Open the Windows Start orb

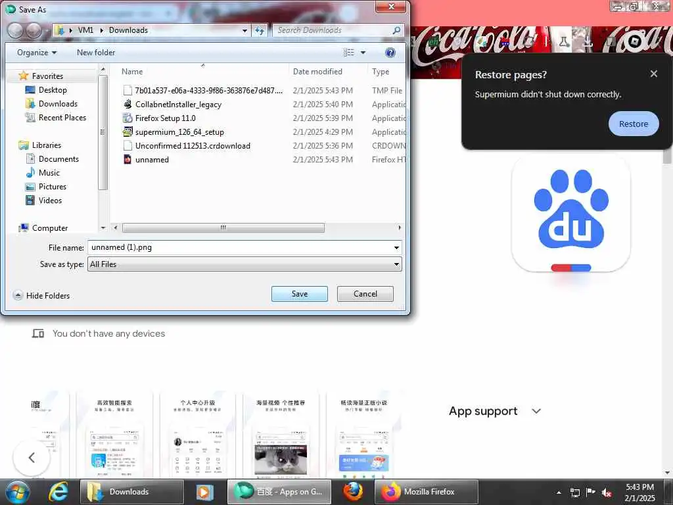coord(18,492)
